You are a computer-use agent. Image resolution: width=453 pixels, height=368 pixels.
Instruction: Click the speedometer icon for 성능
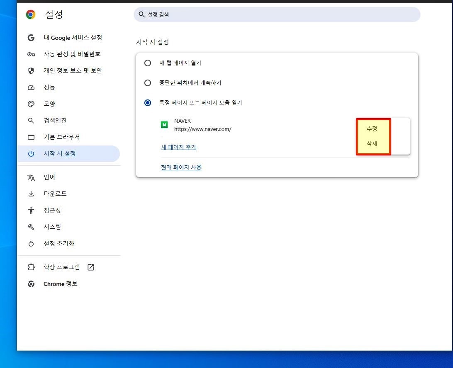pos(31,87)
